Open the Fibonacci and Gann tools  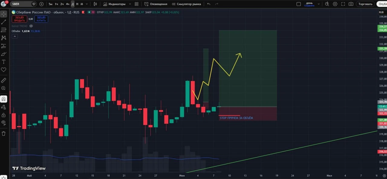click(4, 30)
